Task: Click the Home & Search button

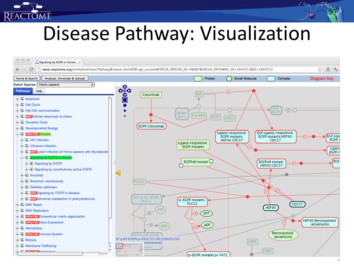Action: pos(27,78)
